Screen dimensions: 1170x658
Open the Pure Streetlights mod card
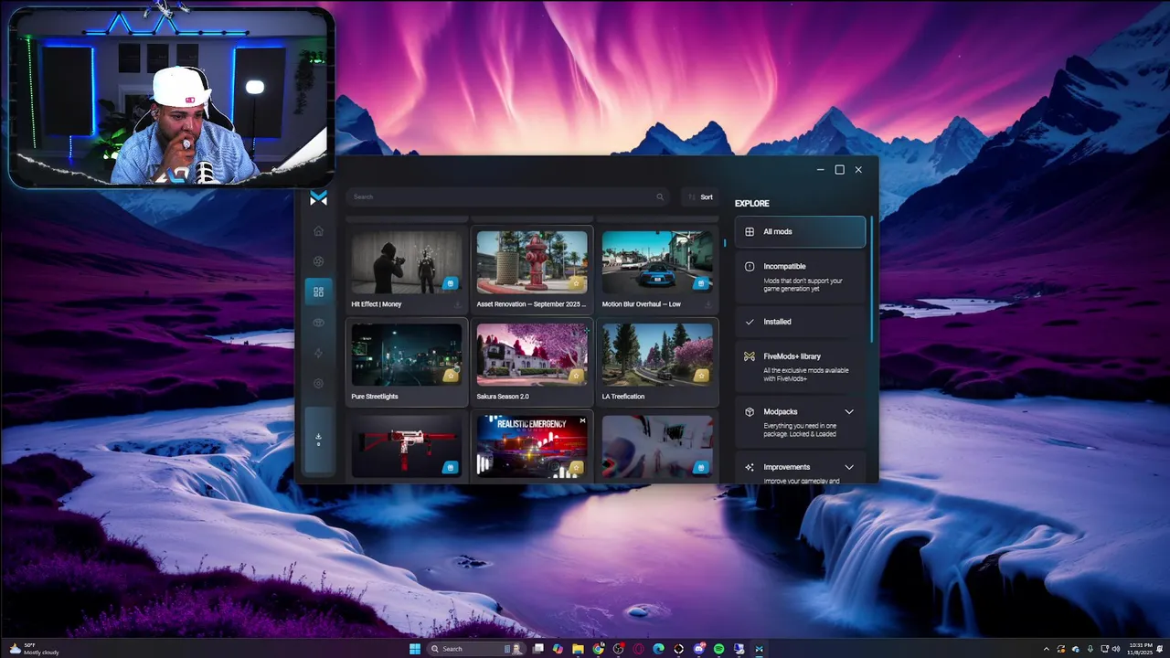[407, 362]
